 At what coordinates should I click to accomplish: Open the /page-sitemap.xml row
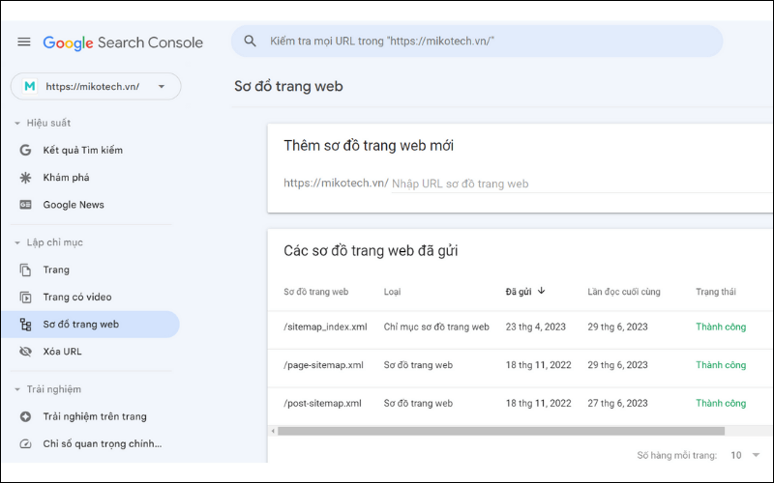pyautogui.click(x=521, y=365)
